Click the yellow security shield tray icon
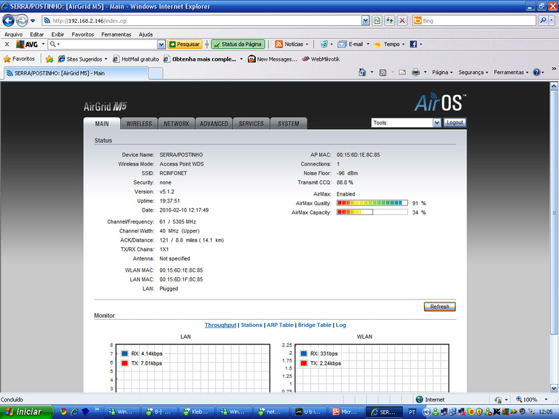 pos(479,412)
